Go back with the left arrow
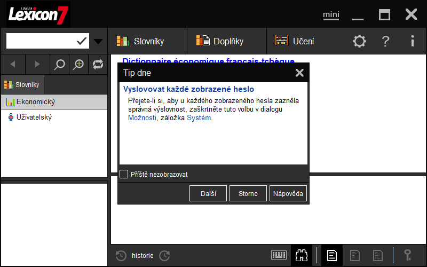The width and height of the screenshot is (427, 267). [13, 64]
